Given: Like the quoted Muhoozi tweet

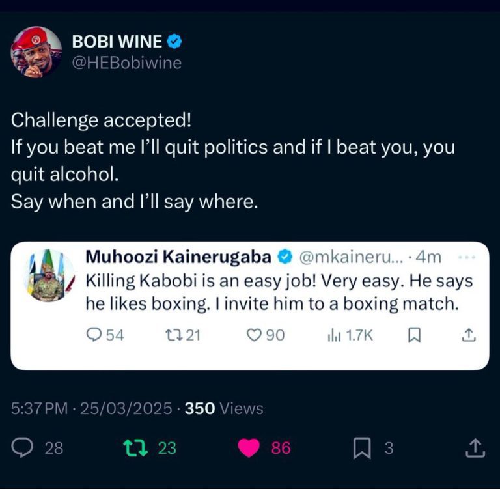Looking at the screenshot, I should point(254,335).
